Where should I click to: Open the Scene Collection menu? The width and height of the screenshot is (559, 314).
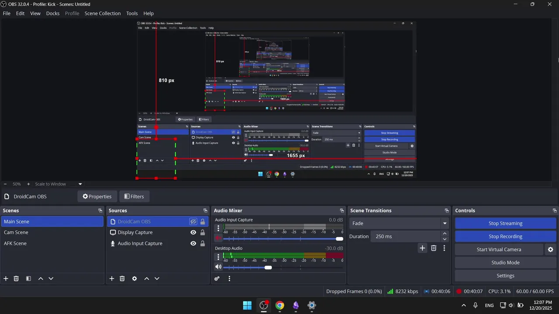click(x=103, y=14)
